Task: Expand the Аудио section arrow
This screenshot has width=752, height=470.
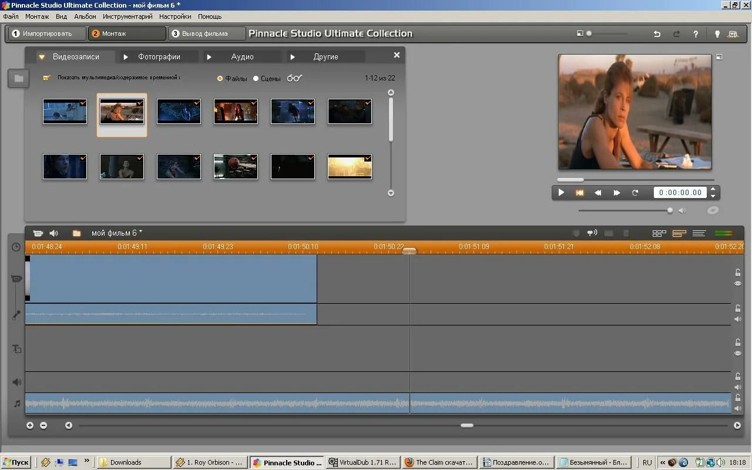Action: pyautogui.click(x=209, y=57)
